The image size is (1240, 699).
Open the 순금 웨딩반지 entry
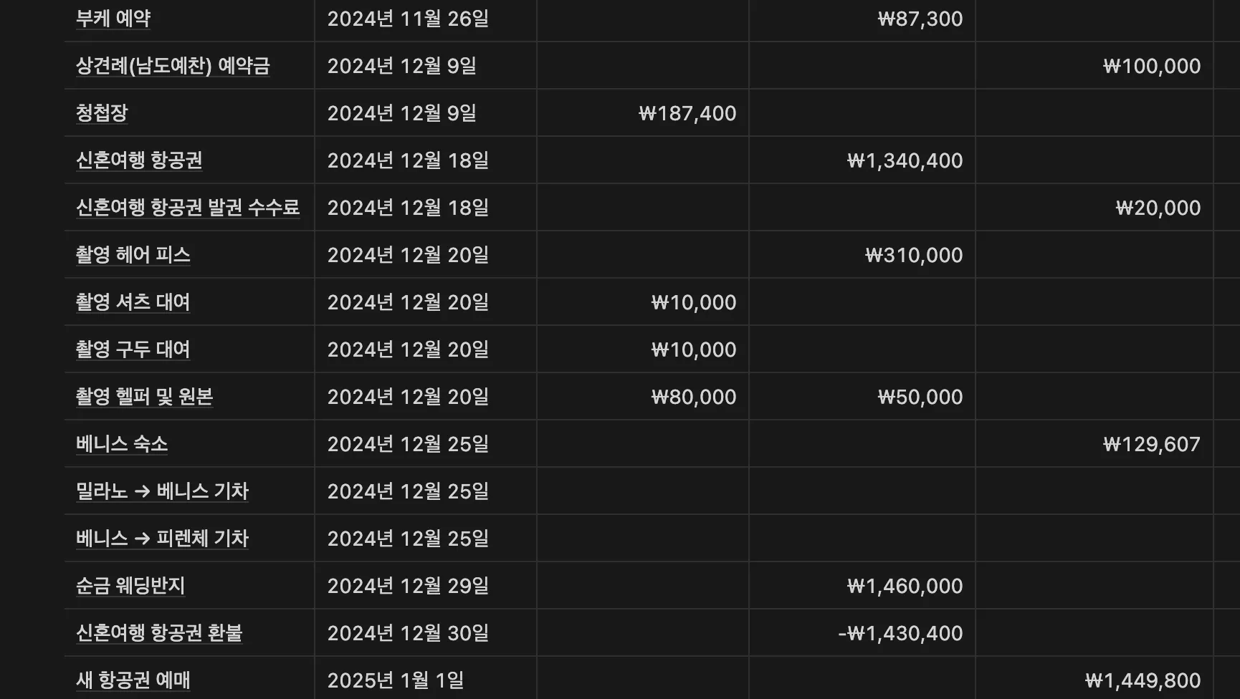(x=130, y=586)
